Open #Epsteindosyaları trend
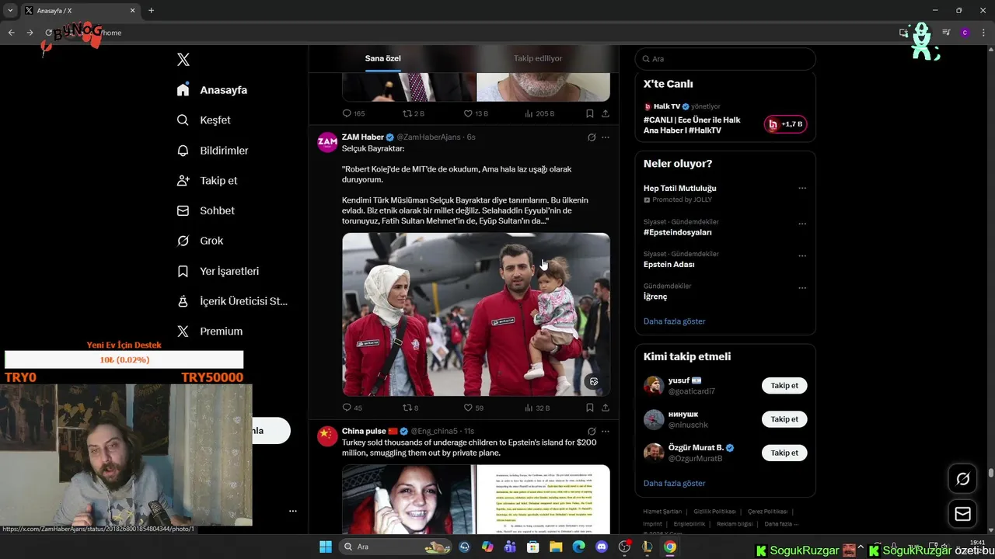 [677, 232]
